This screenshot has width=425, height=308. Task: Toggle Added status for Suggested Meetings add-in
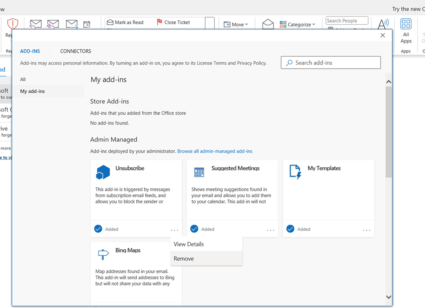pos(194,229)
